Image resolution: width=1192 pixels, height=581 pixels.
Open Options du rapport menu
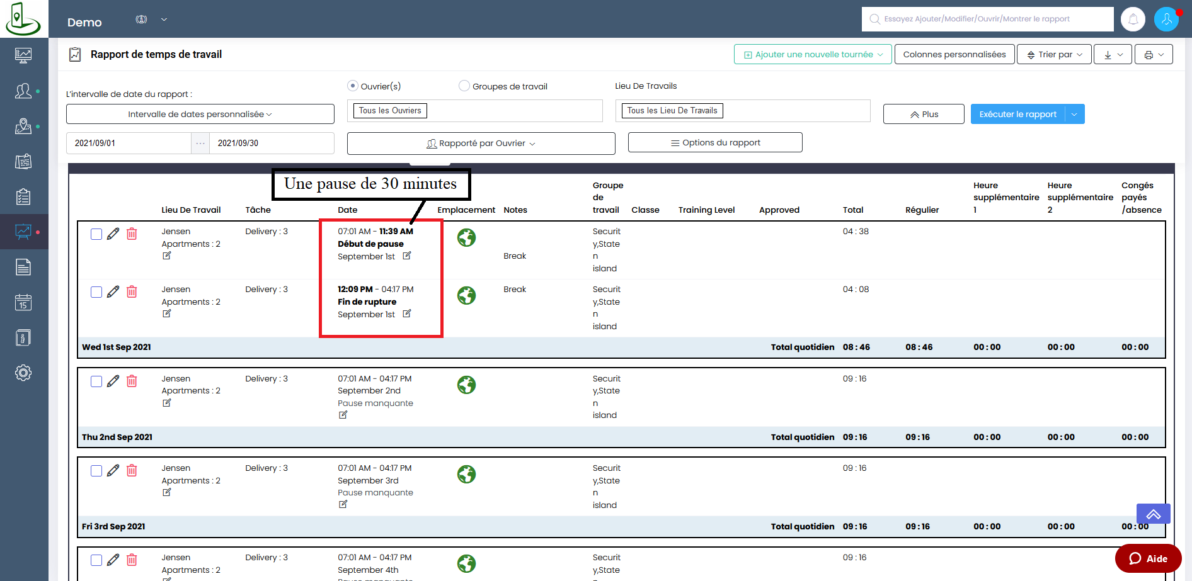714,143
